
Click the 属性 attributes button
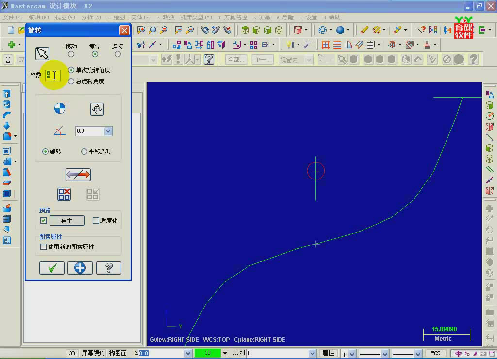[328, 353]
